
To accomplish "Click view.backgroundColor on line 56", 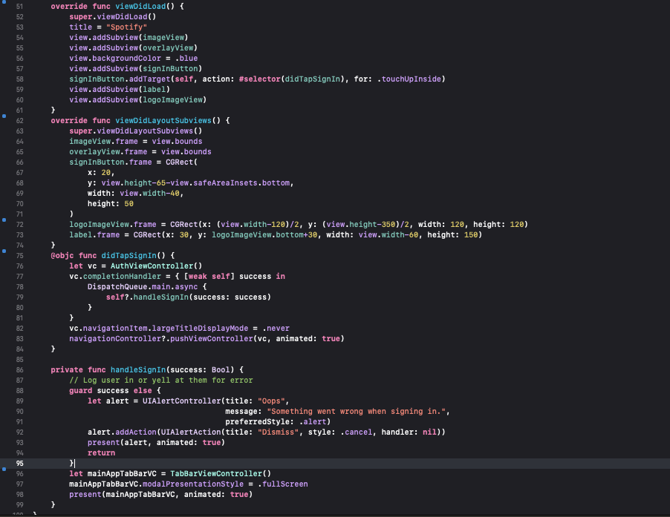I will [115, 58].
